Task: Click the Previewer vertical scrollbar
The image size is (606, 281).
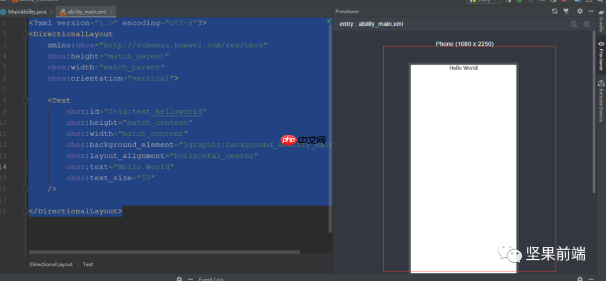Action: coord(594,112)
